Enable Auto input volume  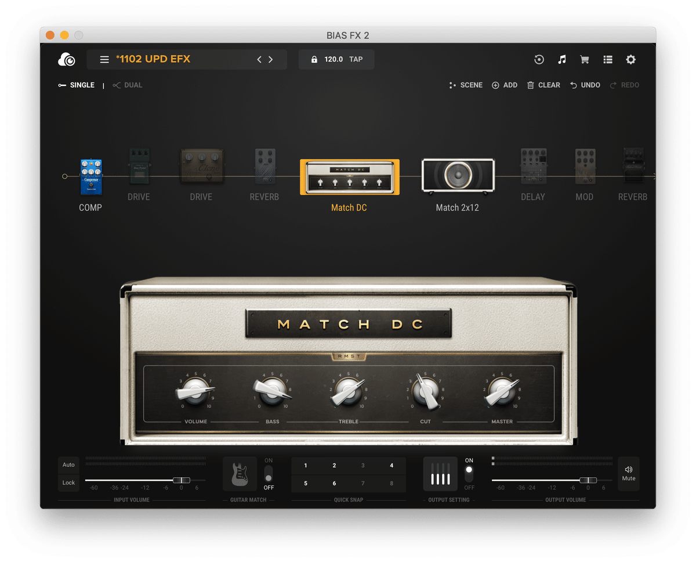[68, 465]
